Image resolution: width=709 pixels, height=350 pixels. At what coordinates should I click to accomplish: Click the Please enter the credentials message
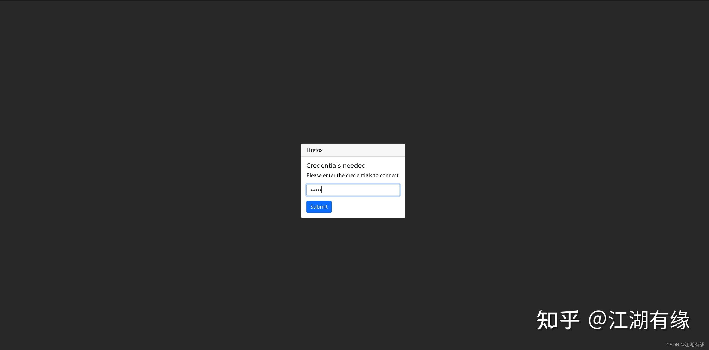click(353, 175)
